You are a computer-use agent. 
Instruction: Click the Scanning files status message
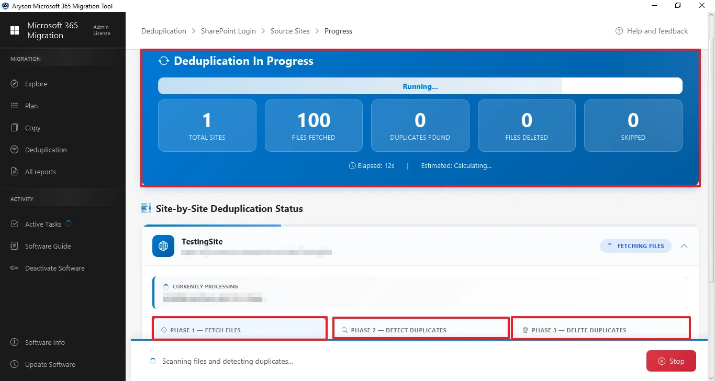tap(228, 361)
